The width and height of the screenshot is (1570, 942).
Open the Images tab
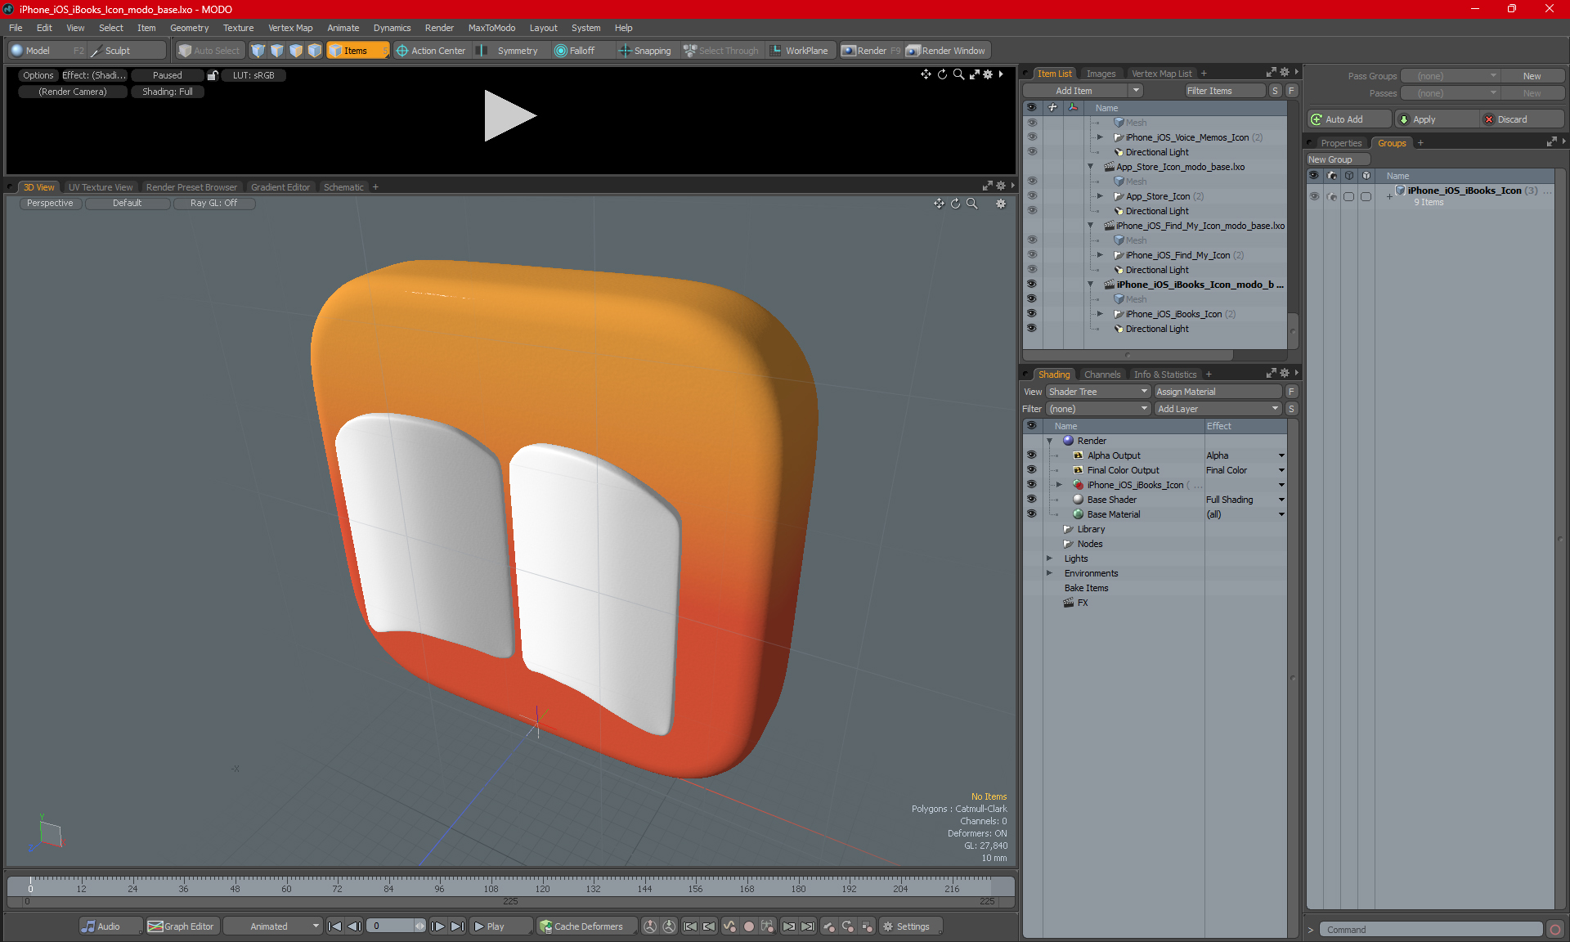tap(1101, 74)
